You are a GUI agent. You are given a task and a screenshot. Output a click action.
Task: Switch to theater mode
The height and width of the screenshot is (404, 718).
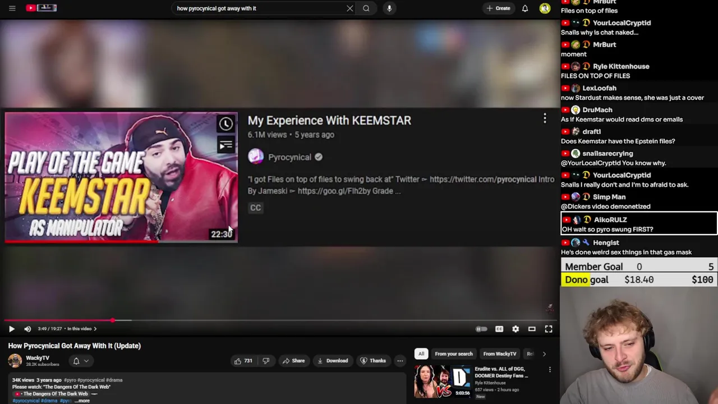pos(532,329)
